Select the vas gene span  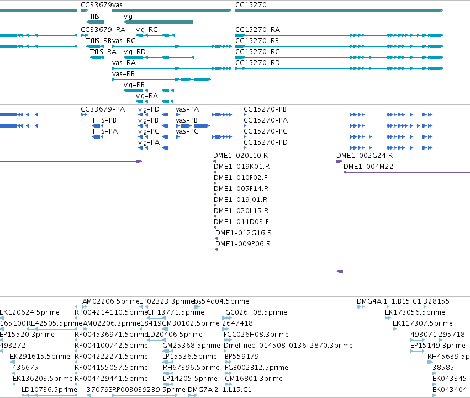click(x=172, y=10)
